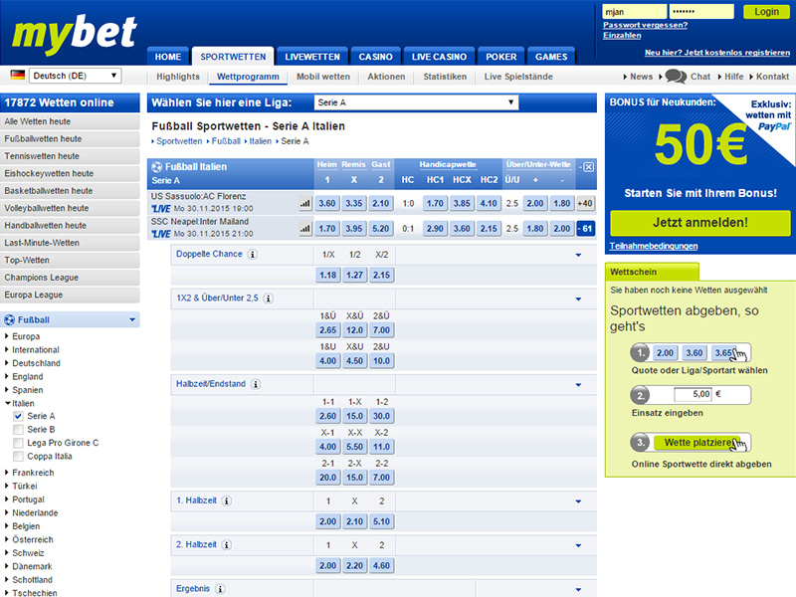Select home win odds 3.60 for Sassuolo

(x=327, y=204)
